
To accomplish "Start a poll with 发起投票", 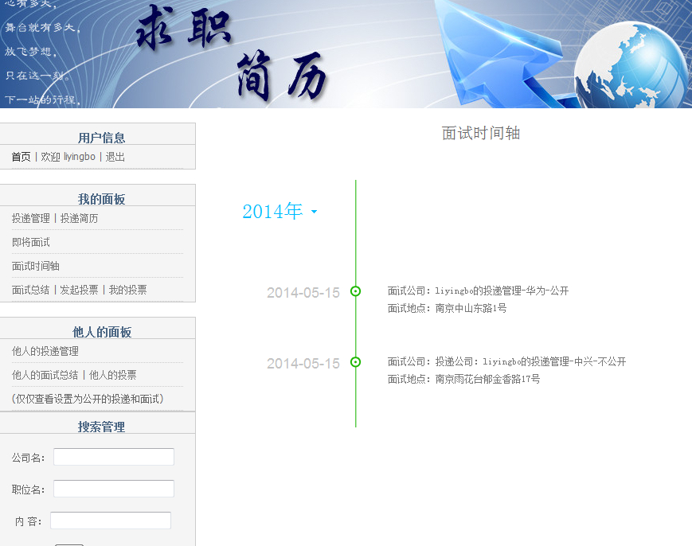I will (x=80, y=290).
